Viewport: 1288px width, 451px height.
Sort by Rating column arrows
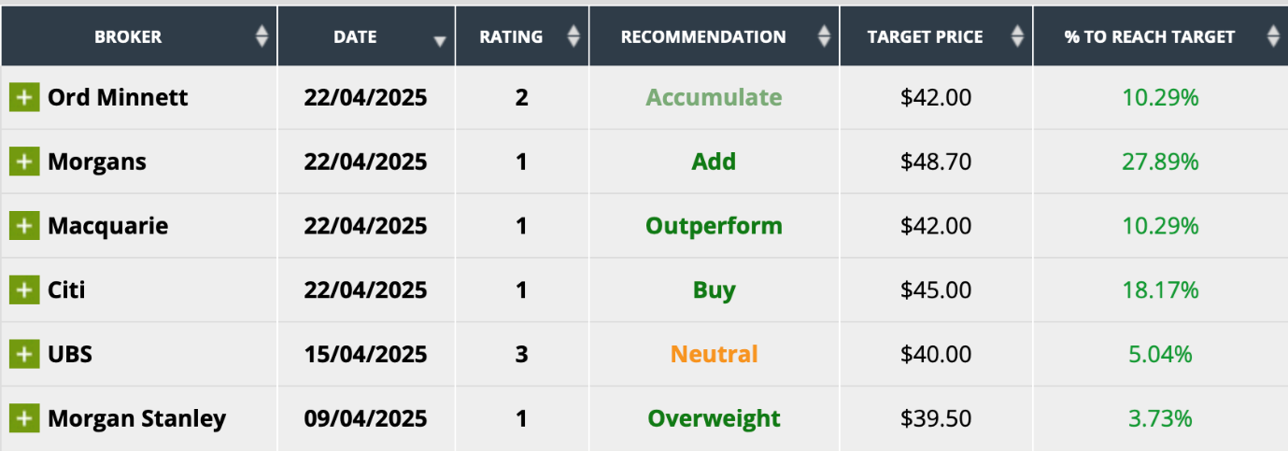point(573,36)
